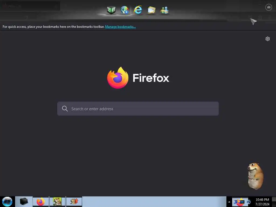Click the Firefox logo on new tab page

point(118,78)
